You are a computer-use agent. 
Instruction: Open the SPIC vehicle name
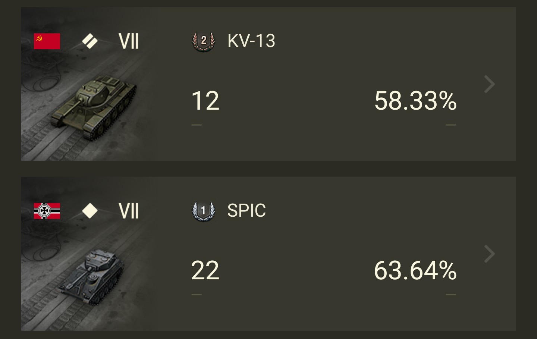(246, 211)
